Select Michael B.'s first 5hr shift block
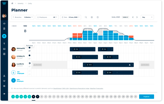 pos(83,49)
